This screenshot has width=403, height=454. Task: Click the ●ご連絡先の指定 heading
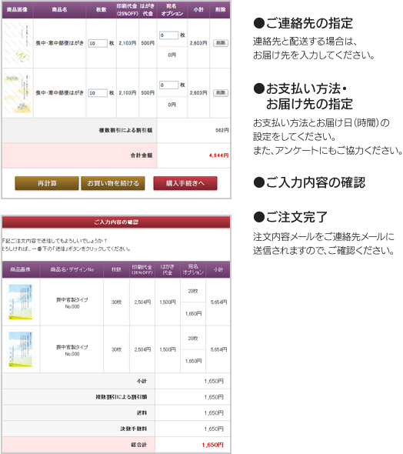(303, 23)
